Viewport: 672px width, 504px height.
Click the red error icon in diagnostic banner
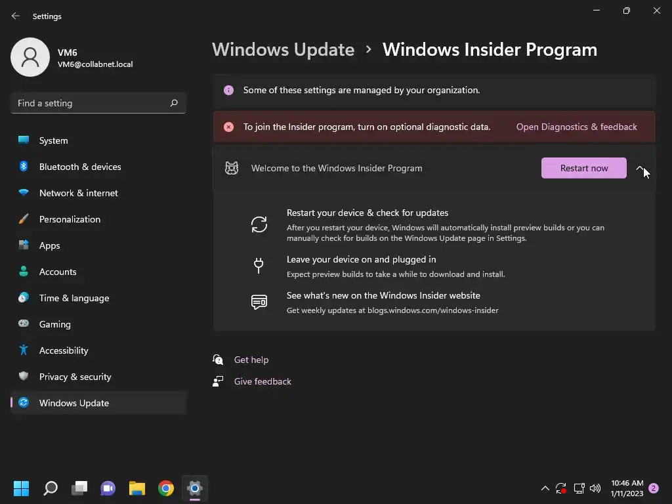click(x=228, y=127)
